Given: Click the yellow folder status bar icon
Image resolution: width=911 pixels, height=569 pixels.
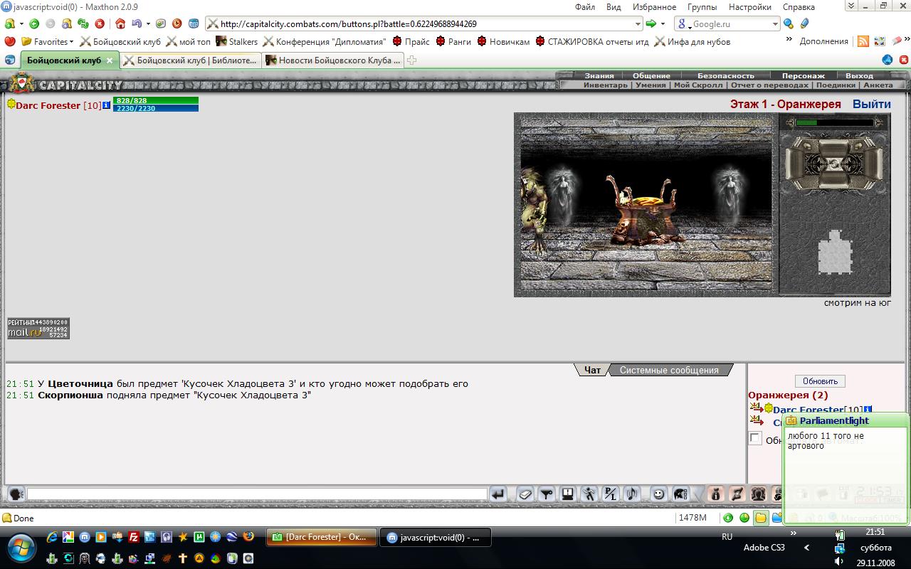Looking at the screenshot, I should point(761,518).
